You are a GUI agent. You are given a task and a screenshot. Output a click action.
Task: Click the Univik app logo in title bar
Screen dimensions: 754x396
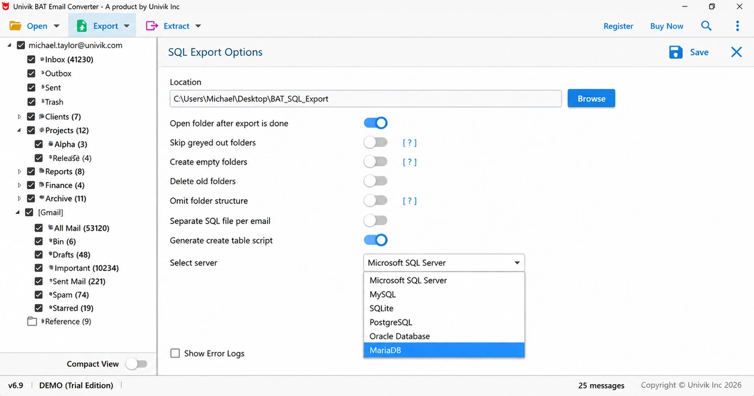[x=5, y=6]
